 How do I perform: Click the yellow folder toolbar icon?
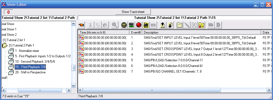pos(179,25)
